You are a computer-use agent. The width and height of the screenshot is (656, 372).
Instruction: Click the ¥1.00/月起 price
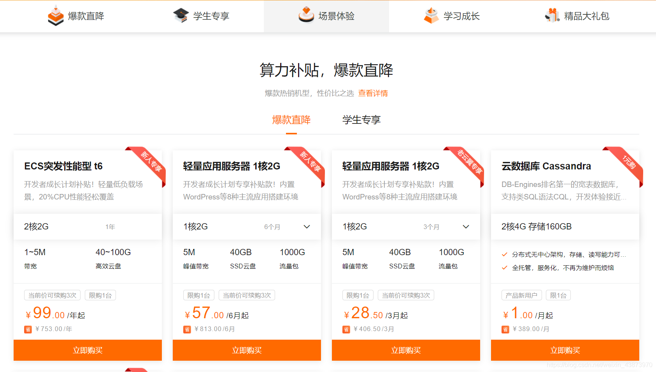(528, 314)
